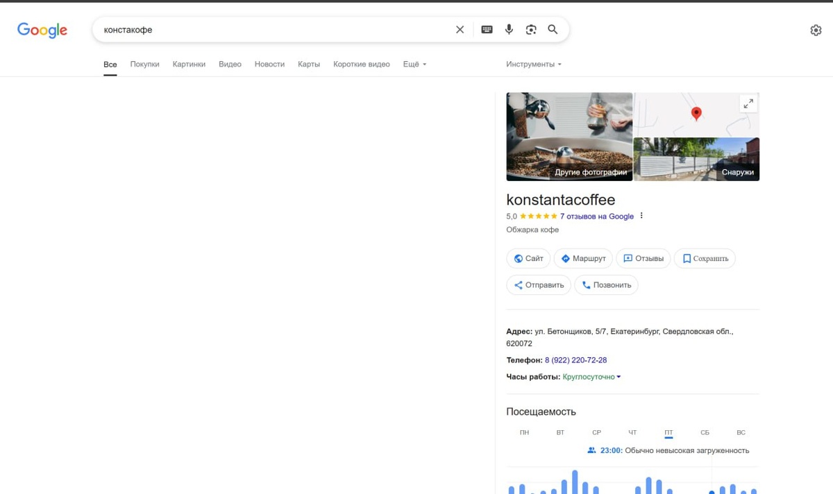This screenshot has height=494, width=833.
Task: Click the Обжарка кофе category text
Action: click(532, 230)
